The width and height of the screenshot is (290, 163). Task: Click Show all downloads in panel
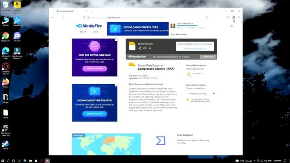click(179, 34)
